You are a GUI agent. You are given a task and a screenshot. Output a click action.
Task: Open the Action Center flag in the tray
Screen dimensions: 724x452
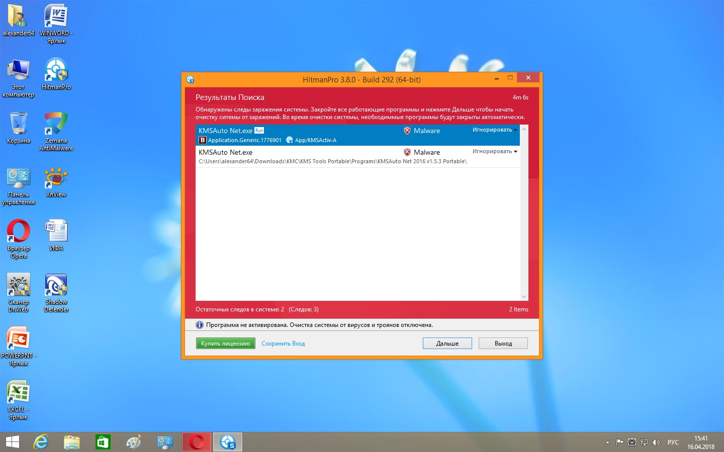[x=620, y=442]
